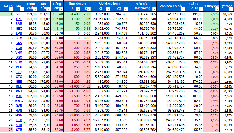
Task: Open the Mã column filter dropdown
Action: point(22,9)
